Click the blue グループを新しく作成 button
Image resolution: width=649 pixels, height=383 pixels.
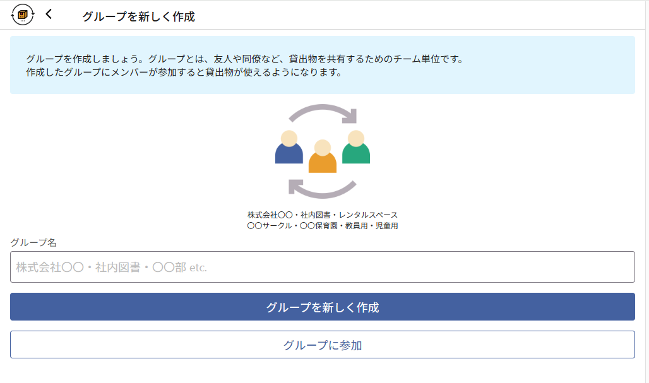pyautogui.click(x=323, y=307)
